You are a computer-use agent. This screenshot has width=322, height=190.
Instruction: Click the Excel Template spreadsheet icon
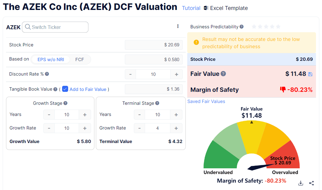(x=206, y=8)
